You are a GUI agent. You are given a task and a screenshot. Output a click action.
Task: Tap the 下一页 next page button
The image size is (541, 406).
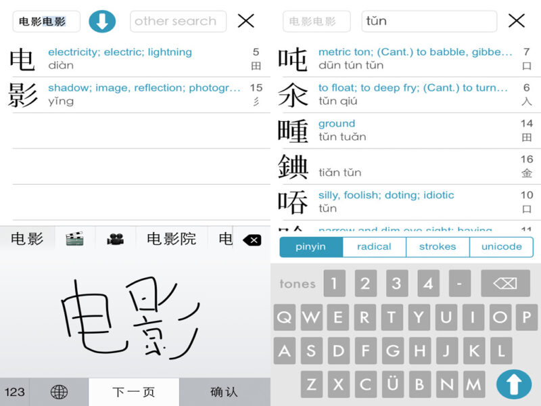pyautogui.click(x=133, y=392)
